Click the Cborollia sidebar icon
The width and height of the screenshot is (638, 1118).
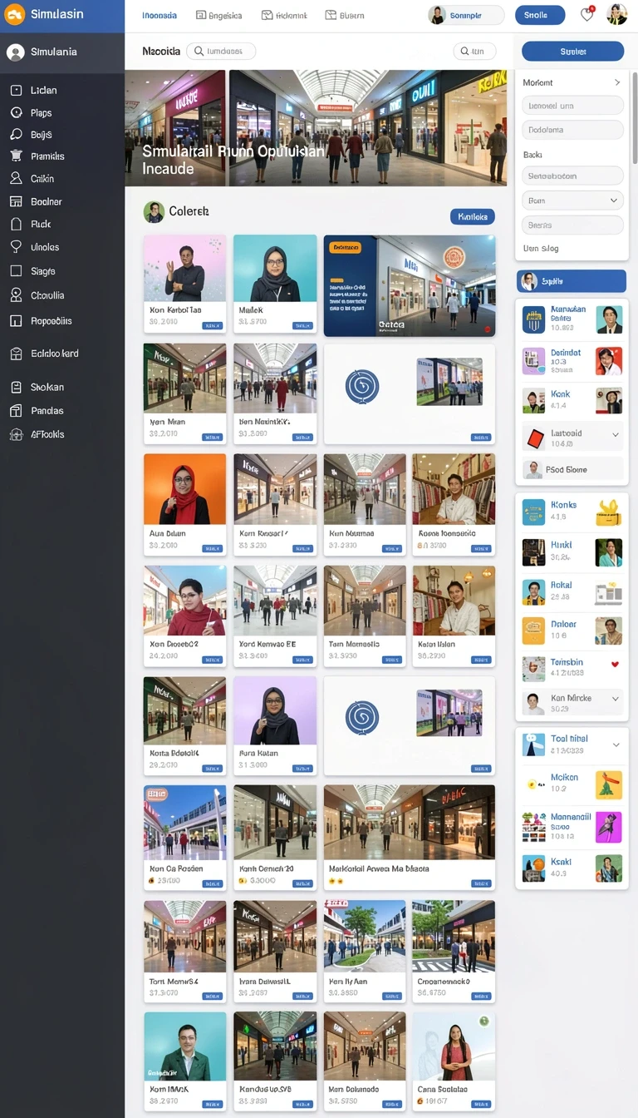click(15, 295)
